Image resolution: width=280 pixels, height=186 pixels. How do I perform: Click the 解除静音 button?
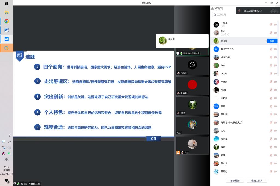point(235,181)
